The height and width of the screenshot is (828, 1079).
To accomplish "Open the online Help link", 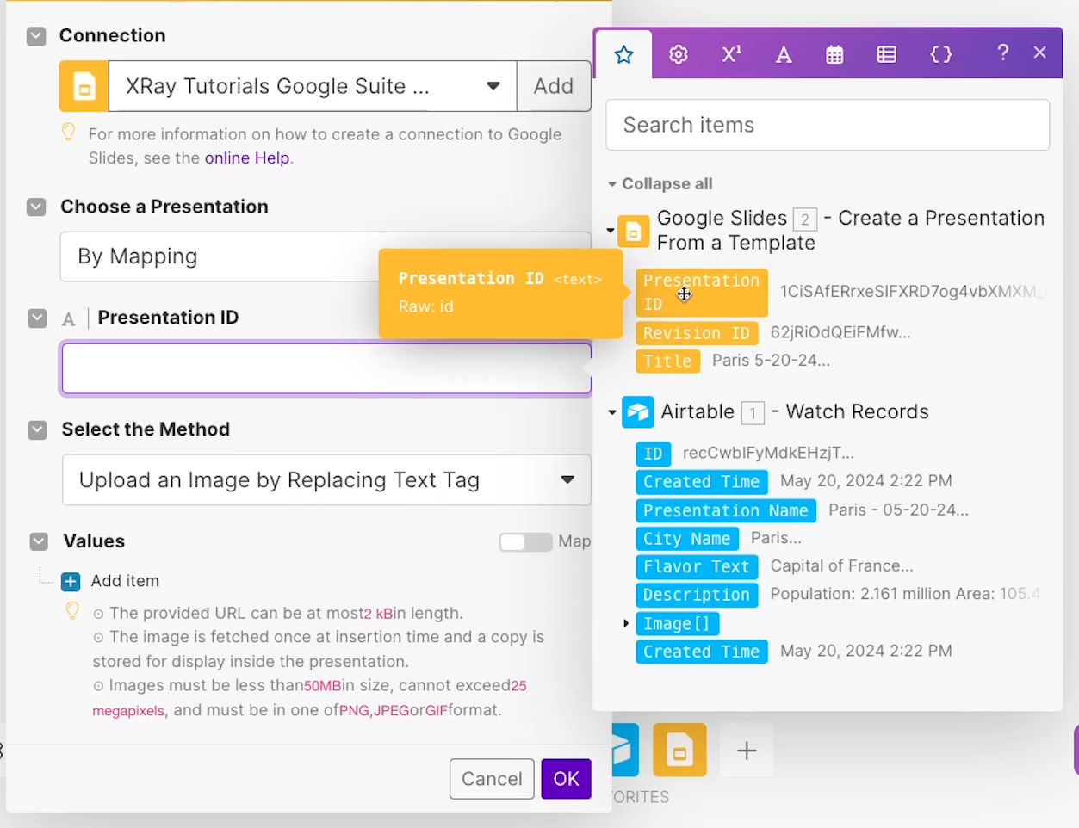I will point(247,158).
